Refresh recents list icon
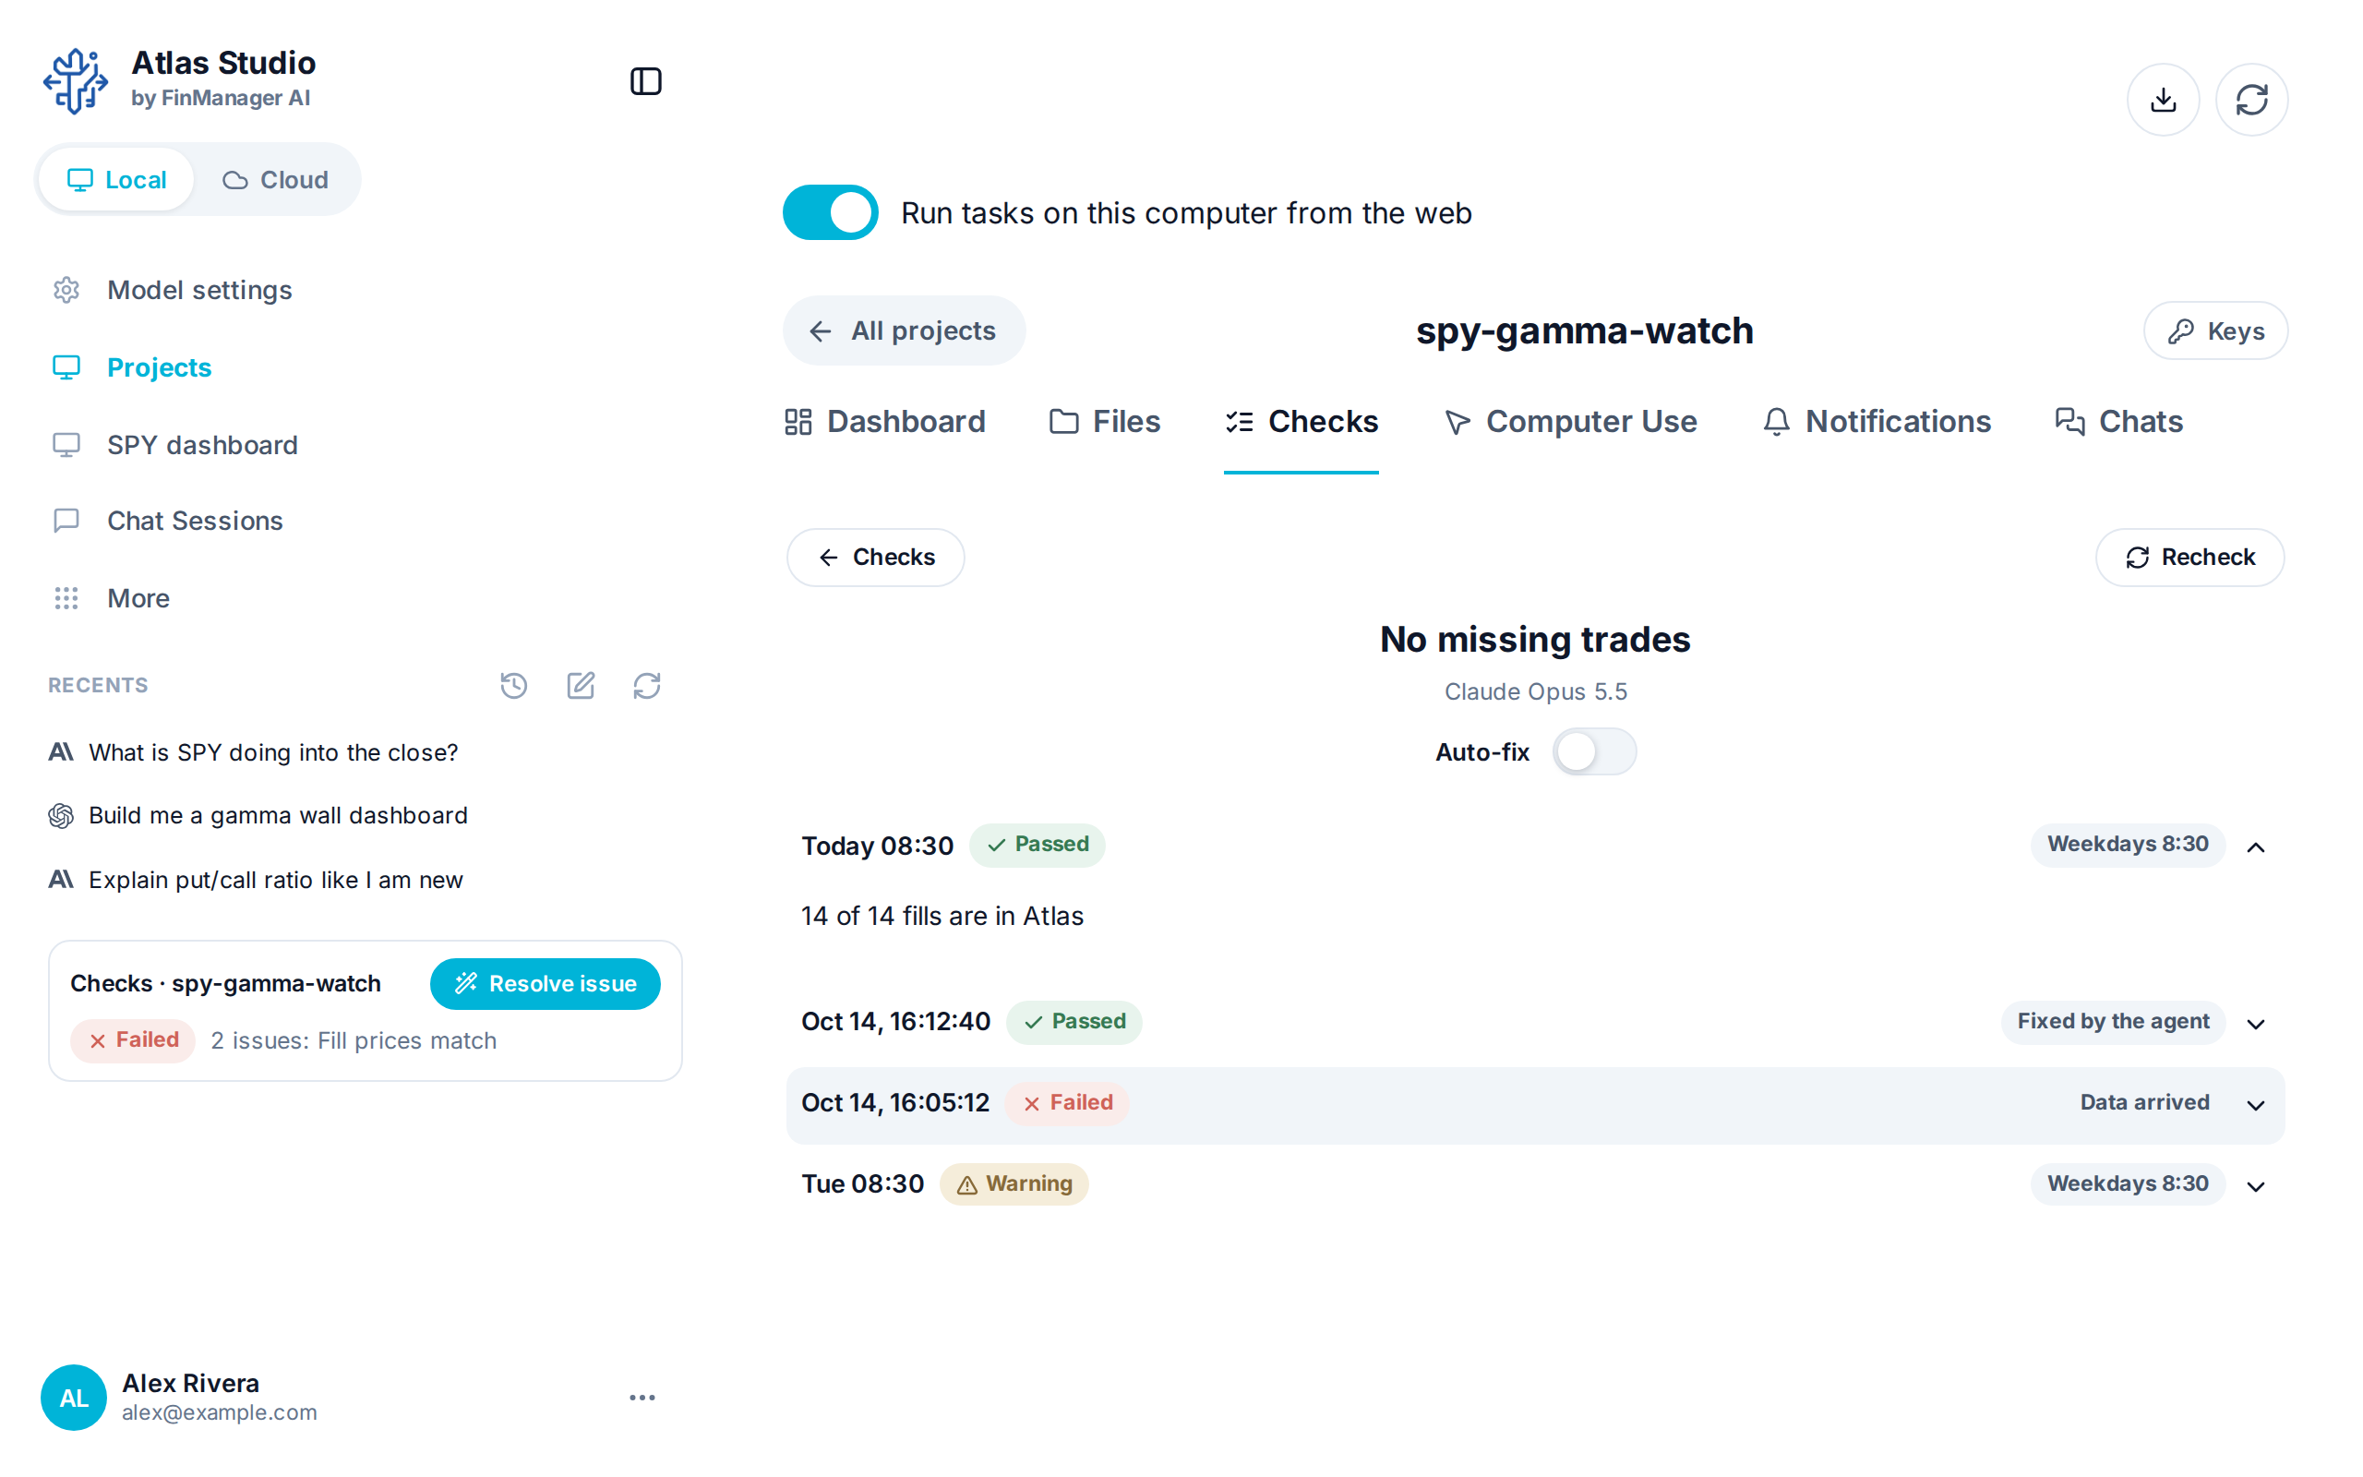Screen dimensions: 2363x1477 (x=646, y=686)
